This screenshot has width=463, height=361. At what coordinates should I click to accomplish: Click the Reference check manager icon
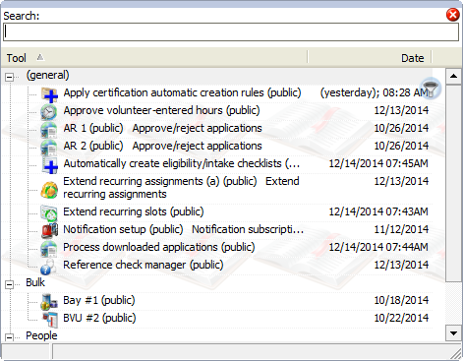coord(48,267)
